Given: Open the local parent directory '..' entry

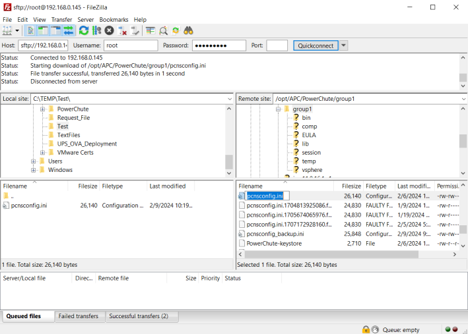Looking at the screenshot, I should point(12,196).
